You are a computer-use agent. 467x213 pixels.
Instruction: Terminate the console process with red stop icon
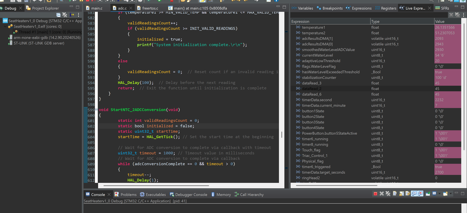[375, 194]
